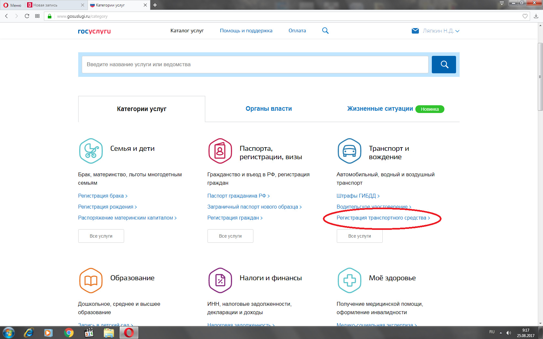Click the header magnifier search icon
The width and height of the screenshot is (543, 339).
(325, 31)
